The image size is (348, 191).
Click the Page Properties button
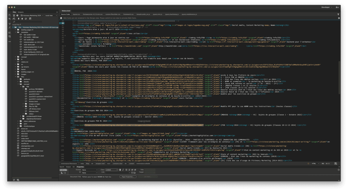tap(127, 176)
